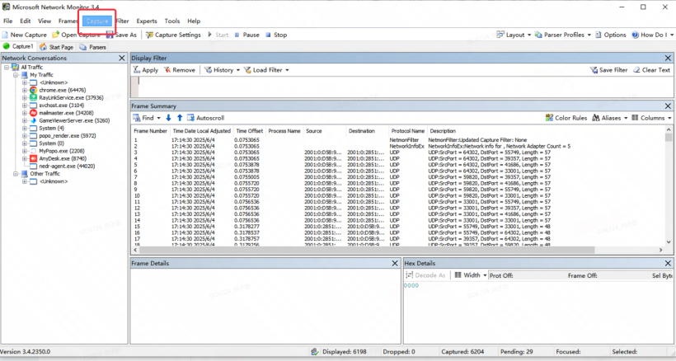676x361 pixels.
Task: Switch to the Parsers tab
Action: pos(92,47)
